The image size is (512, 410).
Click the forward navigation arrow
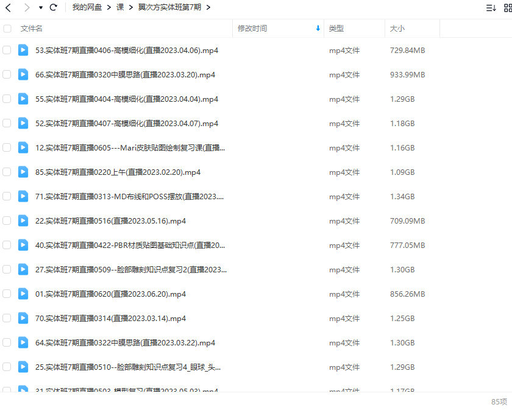point(26,7)
